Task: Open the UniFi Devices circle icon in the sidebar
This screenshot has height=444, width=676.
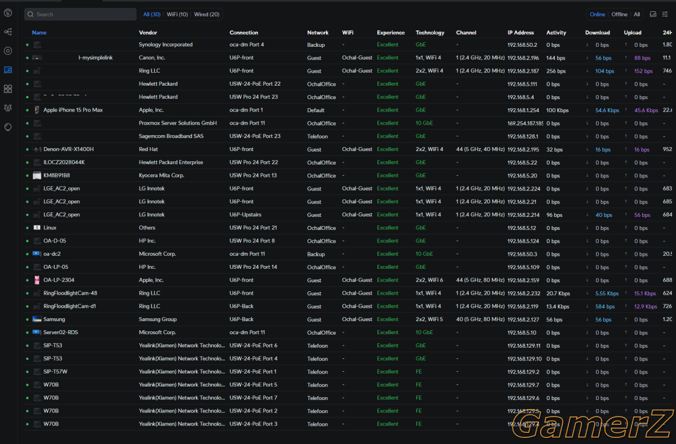Action: pos(8,51)
